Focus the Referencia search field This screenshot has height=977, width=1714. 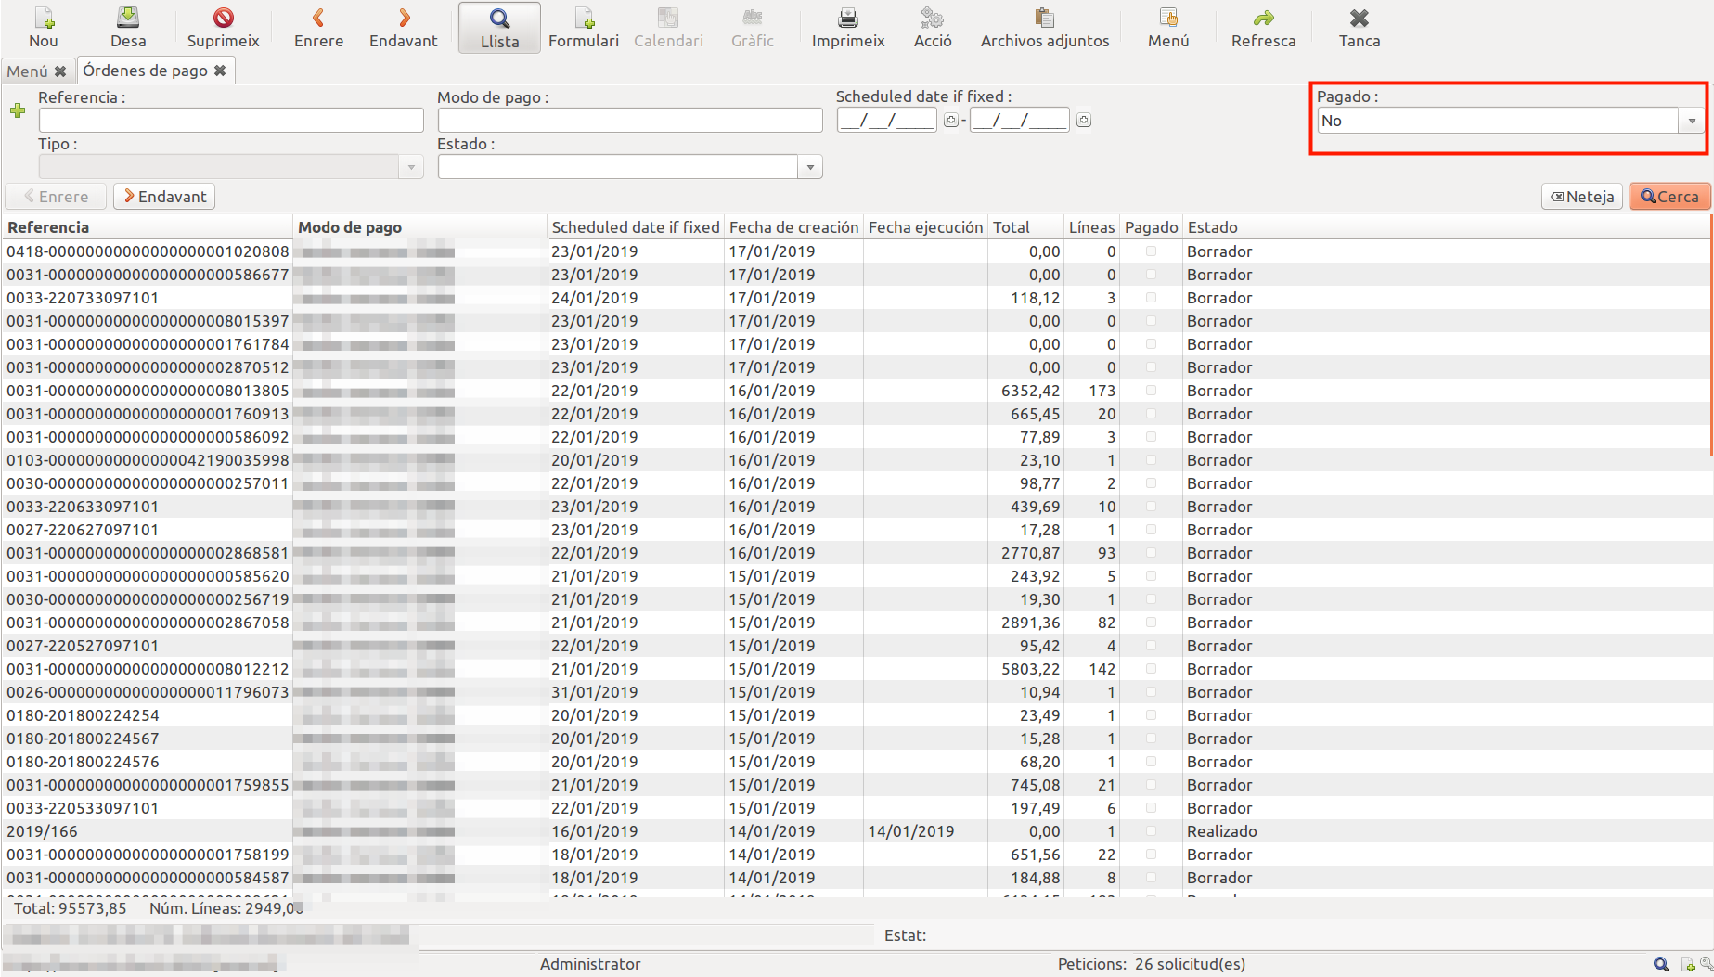[x=231, y=121]
